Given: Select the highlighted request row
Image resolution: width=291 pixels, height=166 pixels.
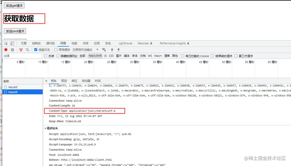Looking at the screenshot, I should (x=22, y=92).
